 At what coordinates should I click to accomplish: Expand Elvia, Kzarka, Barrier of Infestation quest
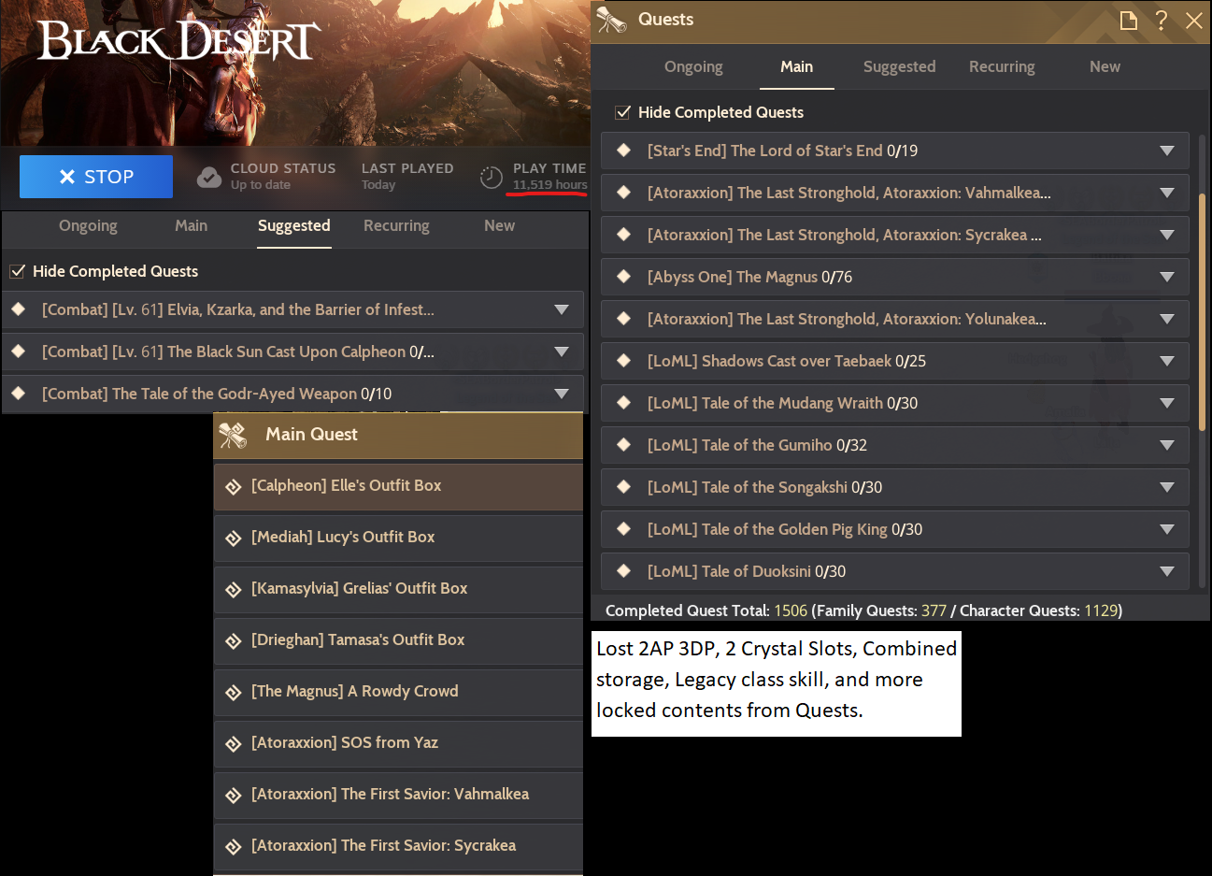point(562,309)
